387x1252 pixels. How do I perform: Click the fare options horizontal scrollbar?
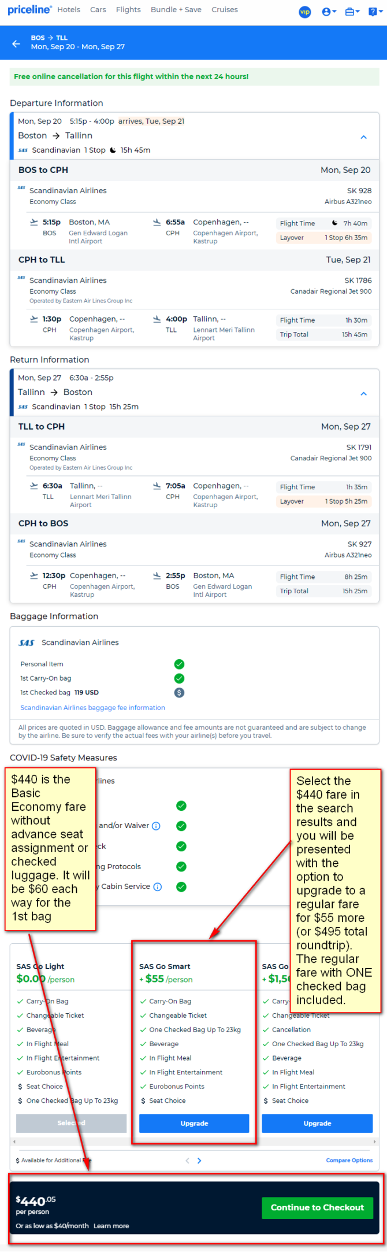(194, 1142)
